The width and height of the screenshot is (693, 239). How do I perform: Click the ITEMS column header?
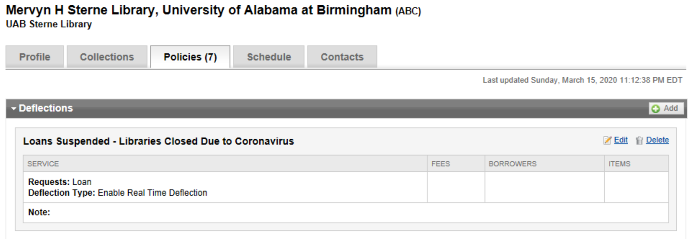pos(620,164)
